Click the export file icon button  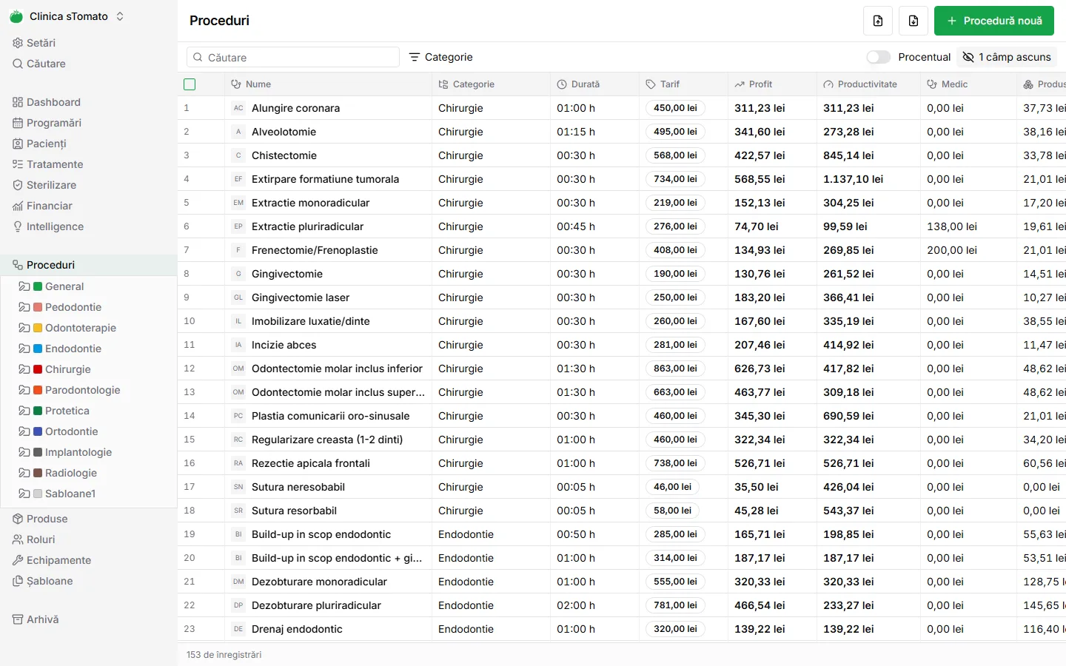(x=914, y=21)
